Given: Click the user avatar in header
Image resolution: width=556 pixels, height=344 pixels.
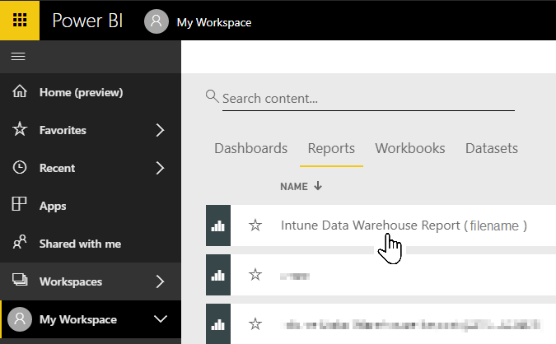Looking at the screenshot, I should pos(156,21).
